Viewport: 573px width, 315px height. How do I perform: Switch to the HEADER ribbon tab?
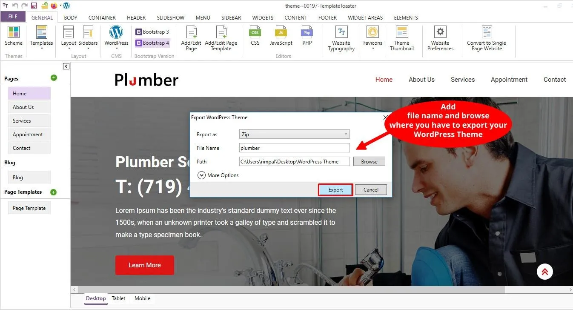[x=136, y=18]
